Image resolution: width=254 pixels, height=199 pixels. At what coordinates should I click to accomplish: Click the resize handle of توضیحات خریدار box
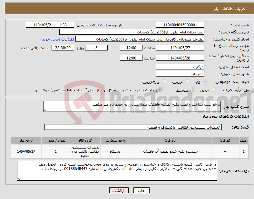[x=19, y=179]
